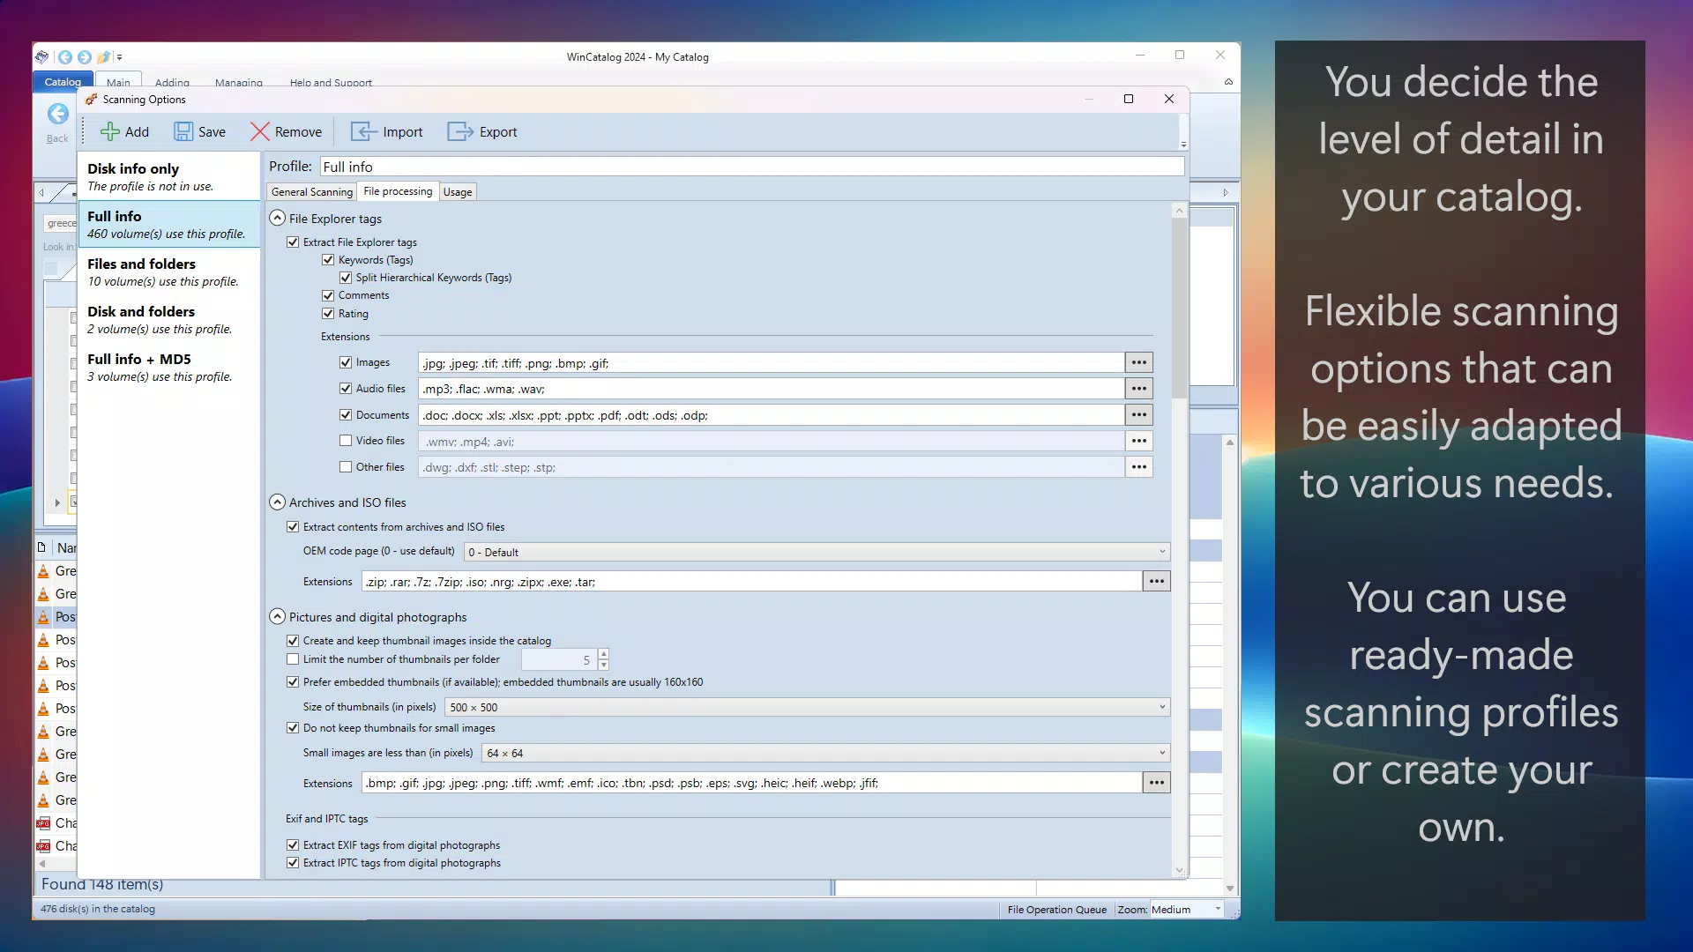The height and width of the screenshot is (952, 1693).
Task: Toggle the Keywords (Tags) checkbox
Action: pos(328,260)
